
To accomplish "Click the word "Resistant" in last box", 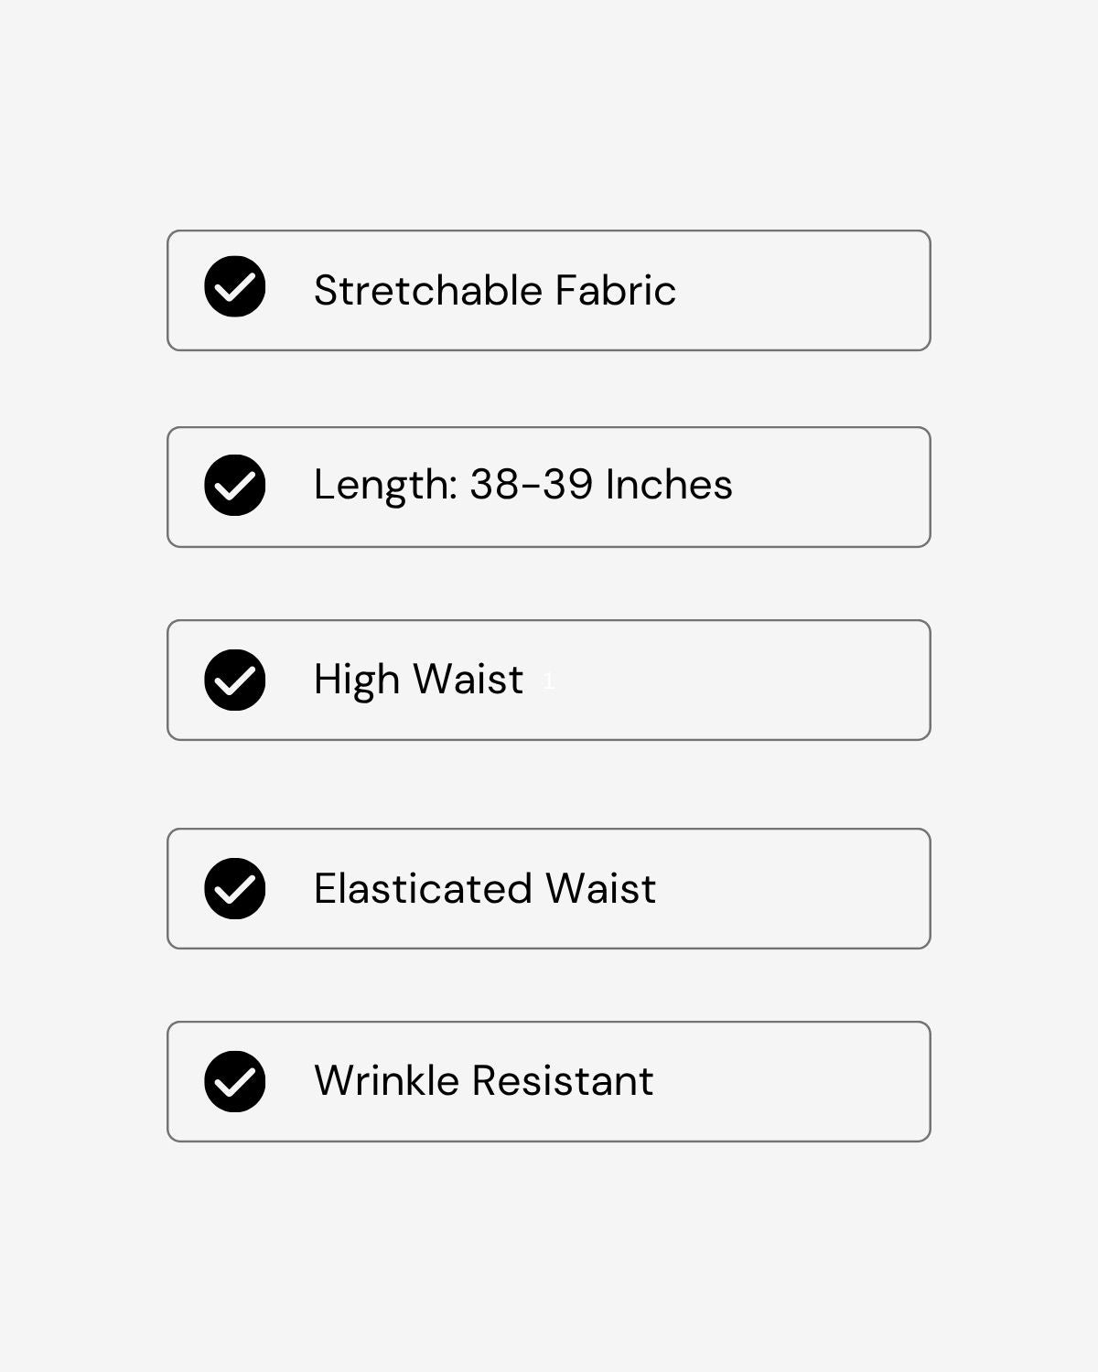I will 562,1080.
